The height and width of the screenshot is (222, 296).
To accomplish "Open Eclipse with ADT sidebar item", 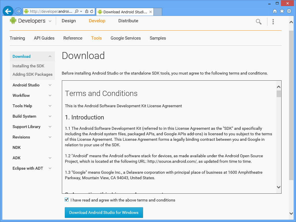I will pyautogui.click(x=28, y=168).
